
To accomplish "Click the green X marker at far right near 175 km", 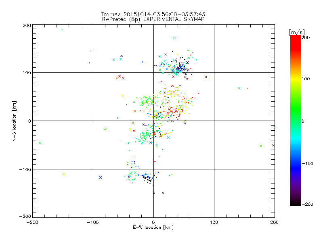I will pyautogui.click(x=261, y=146).
